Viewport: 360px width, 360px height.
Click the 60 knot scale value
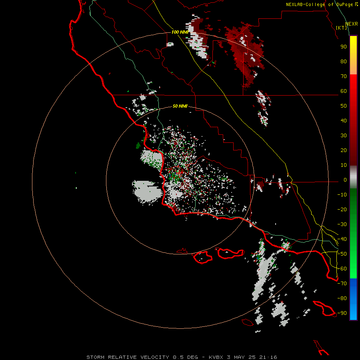(x=344, y=91)
